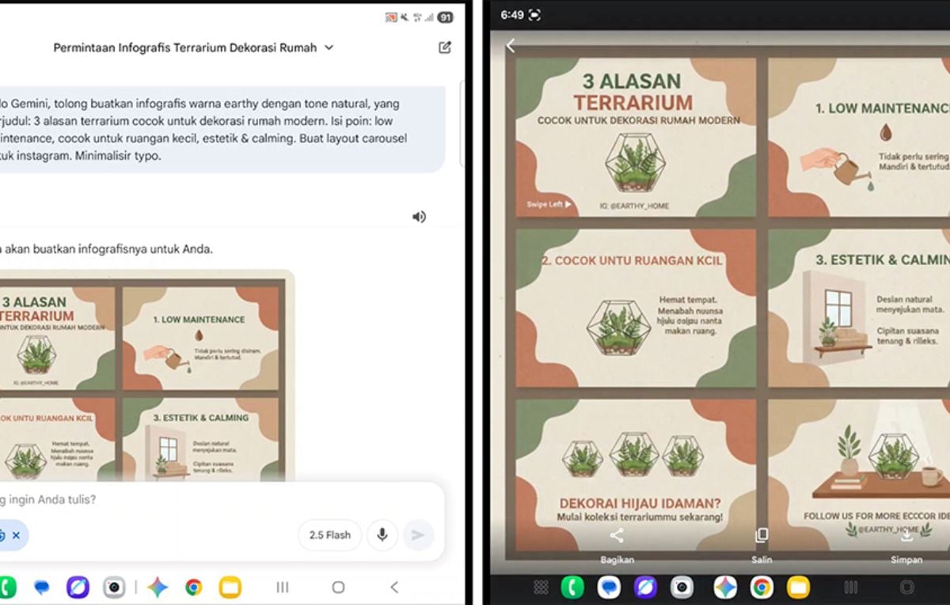Launch Gemini star icon in right dock
This screenshot has width=950, height=605.
point(725,587)
